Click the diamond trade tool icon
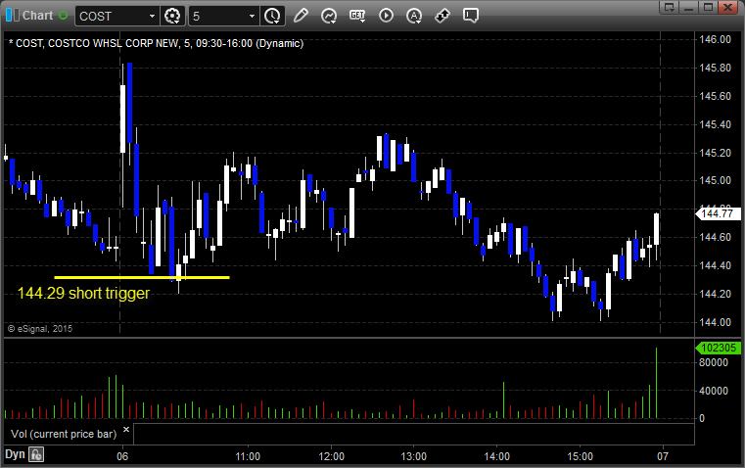The height and width of the screenshot is (468, 745). coord(442,16)
